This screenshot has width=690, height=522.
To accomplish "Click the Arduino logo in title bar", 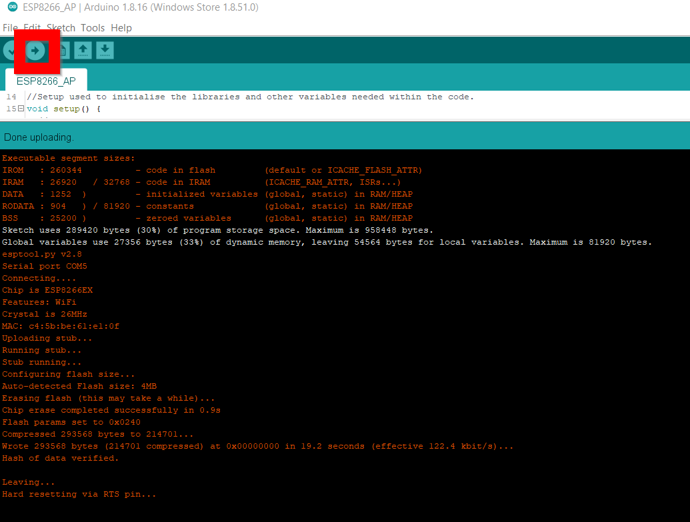I will tap(12, 7).
